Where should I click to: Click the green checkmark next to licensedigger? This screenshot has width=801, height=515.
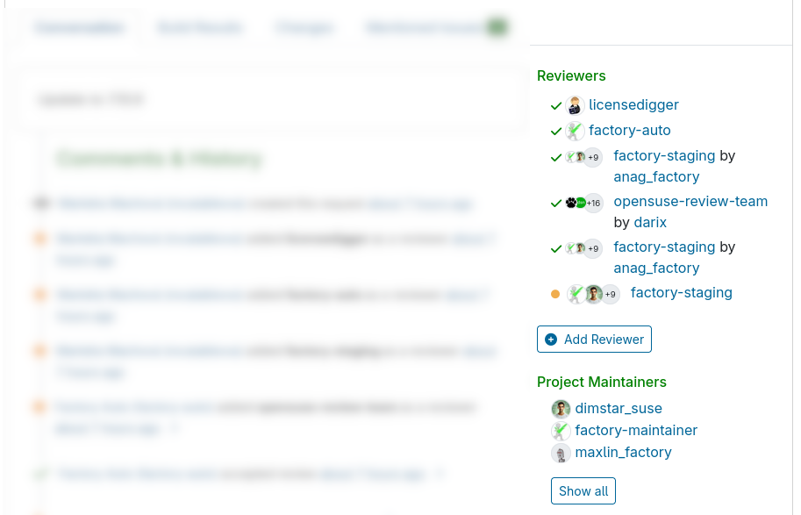tap(556, 106)
